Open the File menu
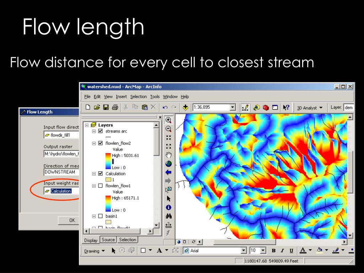364x273 pixels. click(x=87, y=97)
